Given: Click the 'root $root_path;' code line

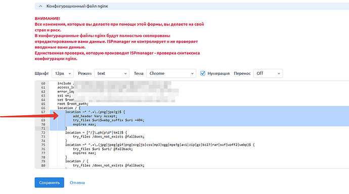Looking at the screenshot, I should 73,104.
